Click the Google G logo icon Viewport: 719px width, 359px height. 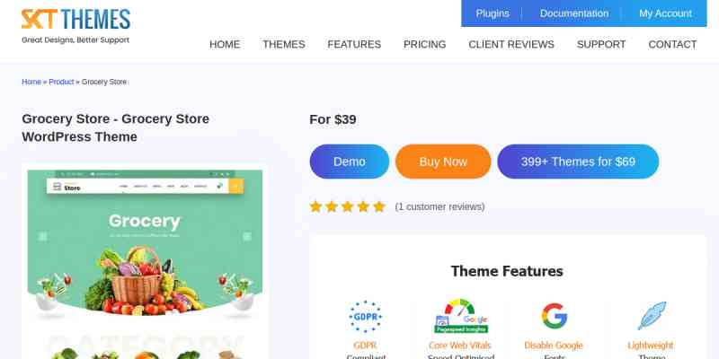(554, 316)
